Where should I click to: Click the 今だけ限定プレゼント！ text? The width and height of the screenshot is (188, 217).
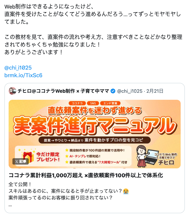(48, 157)
